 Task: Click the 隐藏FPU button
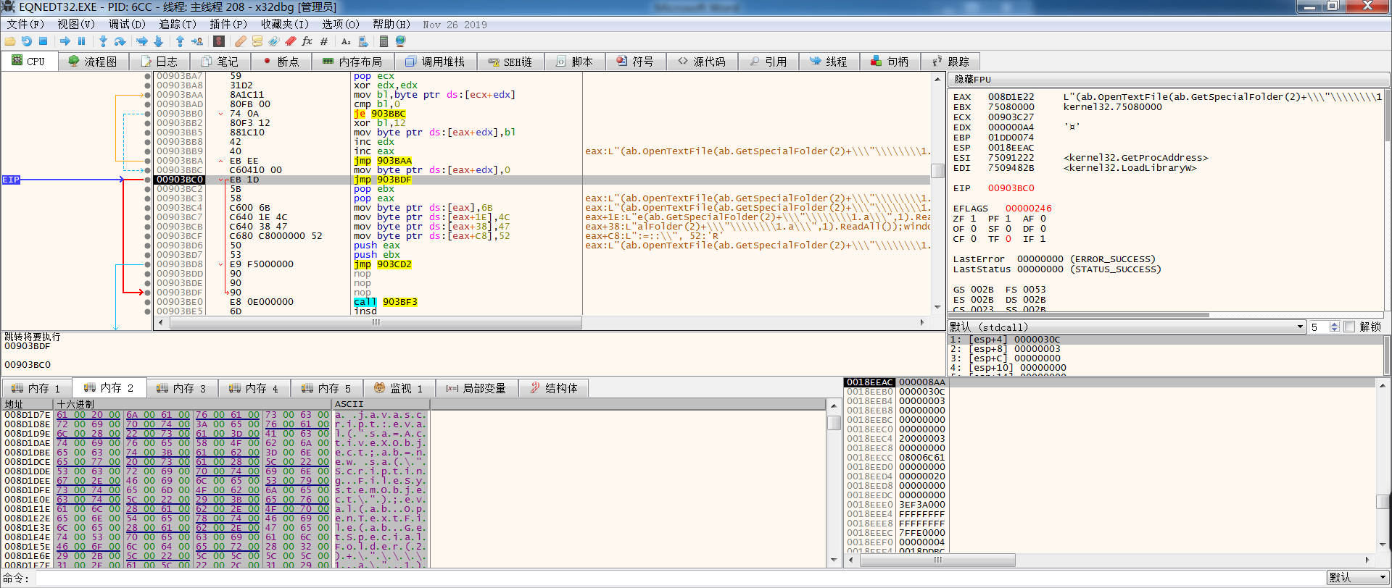(972, 79)
